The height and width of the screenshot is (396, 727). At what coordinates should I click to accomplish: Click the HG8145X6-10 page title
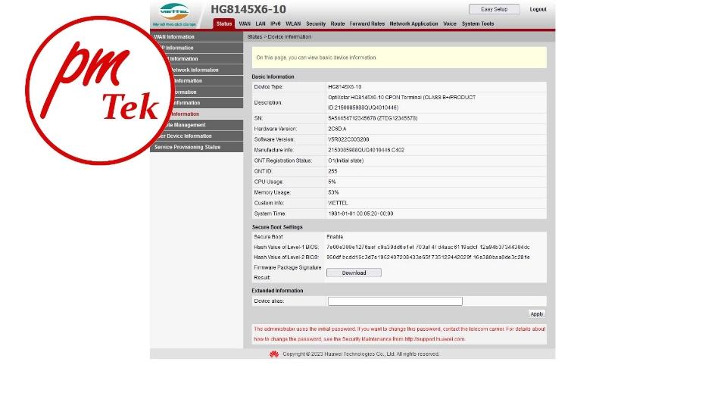(x=248, y=9)
